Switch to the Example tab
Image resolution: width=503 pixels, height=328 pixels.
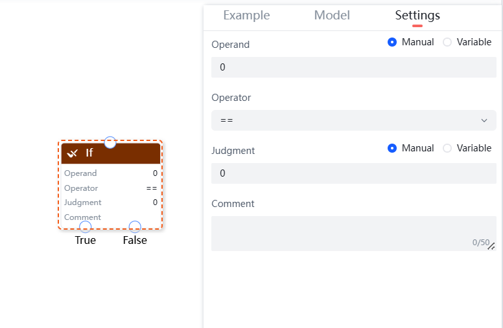pos(246,16)
